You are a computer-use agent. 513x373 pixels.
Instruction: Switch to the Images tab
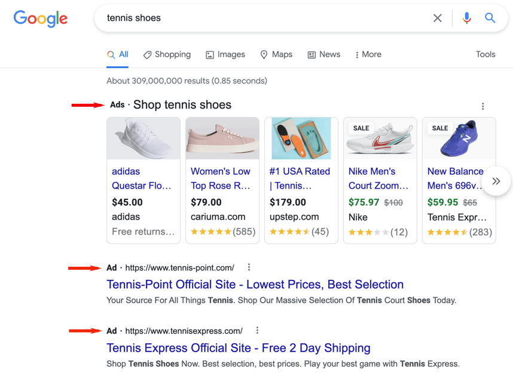pyautogui.click(x=225, y=54)
